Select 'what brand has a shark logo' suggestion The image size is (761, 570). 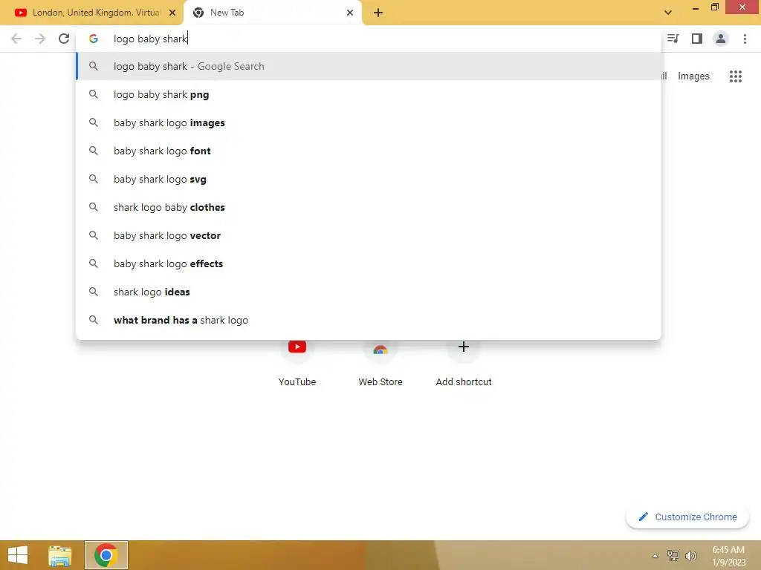pos(369,320)
